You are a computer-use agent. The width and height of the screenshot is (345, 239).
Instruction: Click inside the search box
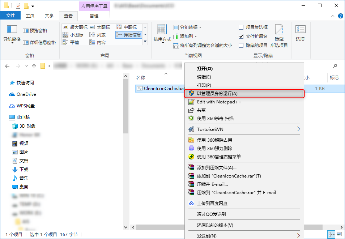coord(322,66)
